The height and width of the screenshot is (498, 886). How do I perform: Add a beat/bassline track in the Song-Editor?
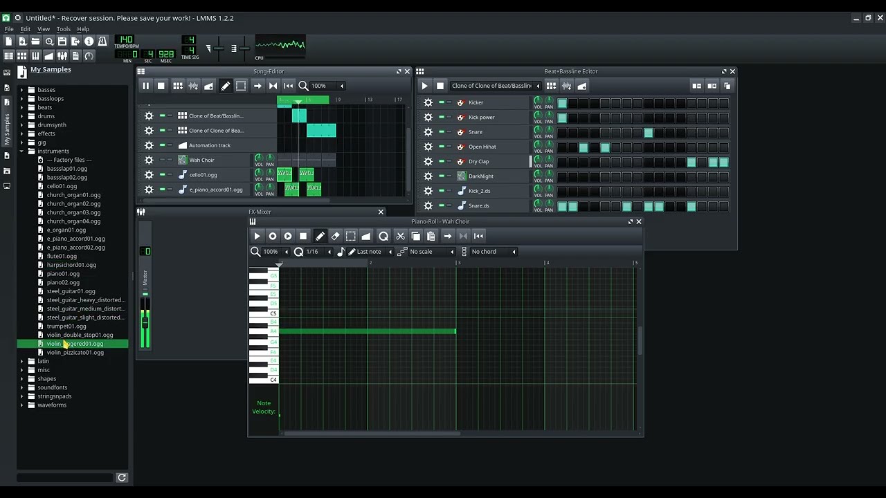tap(178, 86)
